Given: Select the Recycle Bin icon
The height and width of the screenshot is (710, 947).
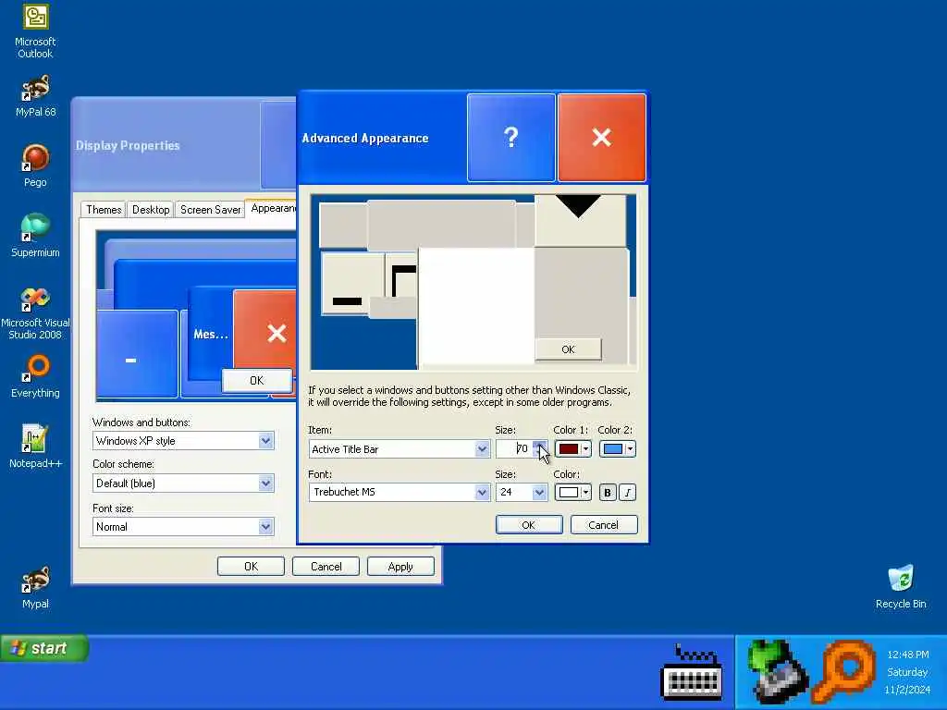Looking at the screenshot, I should pyautogui.click(x=901, y=587).
